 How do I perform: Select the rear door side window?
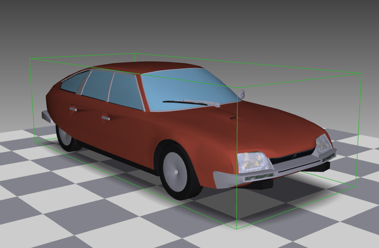[x=97, y=85]
